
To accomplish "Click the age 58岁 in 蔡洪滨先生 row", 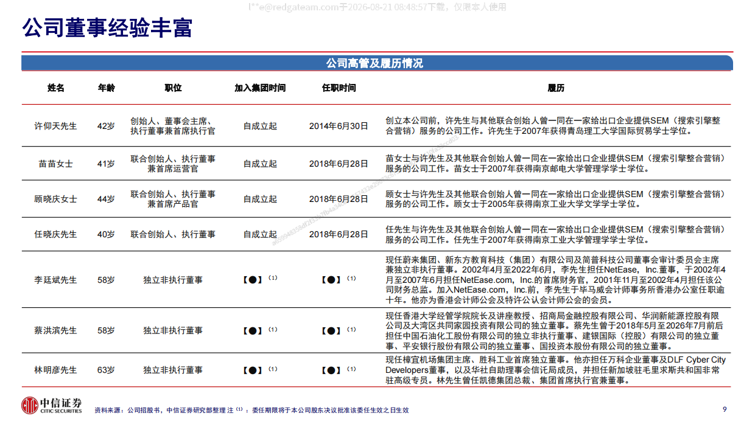I will coord(106,330).
